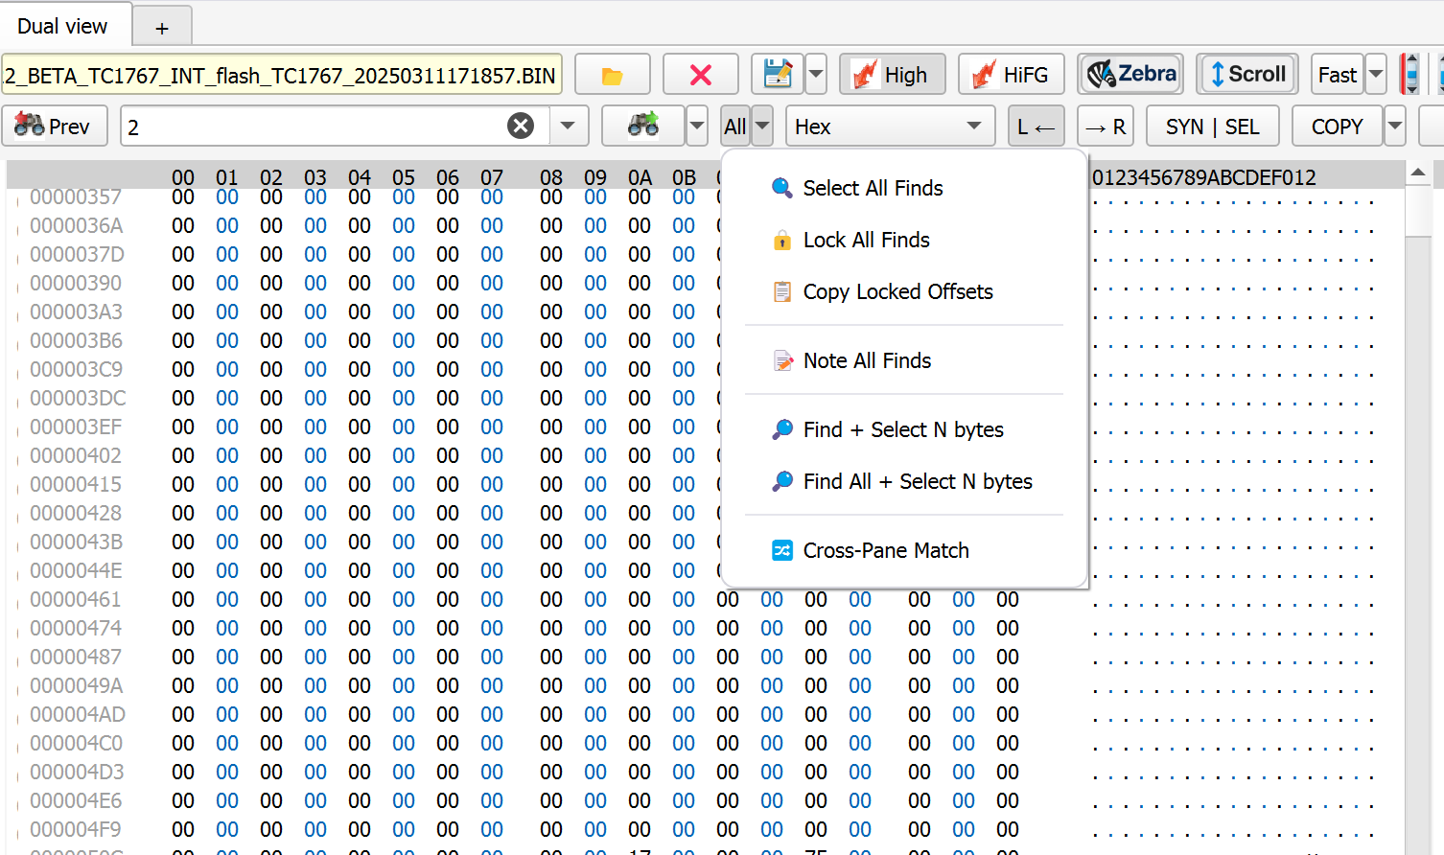Expand the Fast dropdown arrow
Screen dimensions: 1444x855
(x=1376, y=75)
